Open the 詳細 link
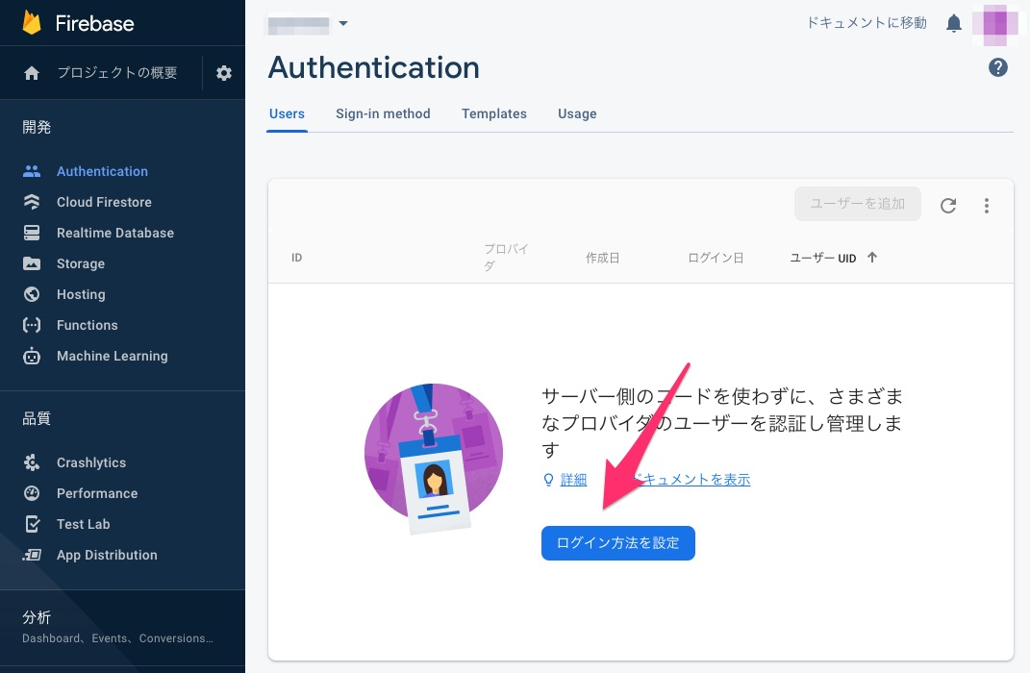1030x673 pixels. (573, 480)
